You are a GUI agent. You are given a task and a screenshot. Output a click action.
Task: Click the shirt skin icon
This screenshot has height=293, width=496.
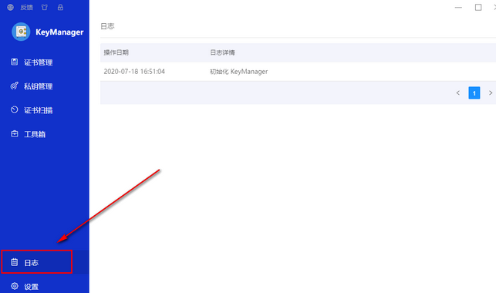[x=45, y=7]
